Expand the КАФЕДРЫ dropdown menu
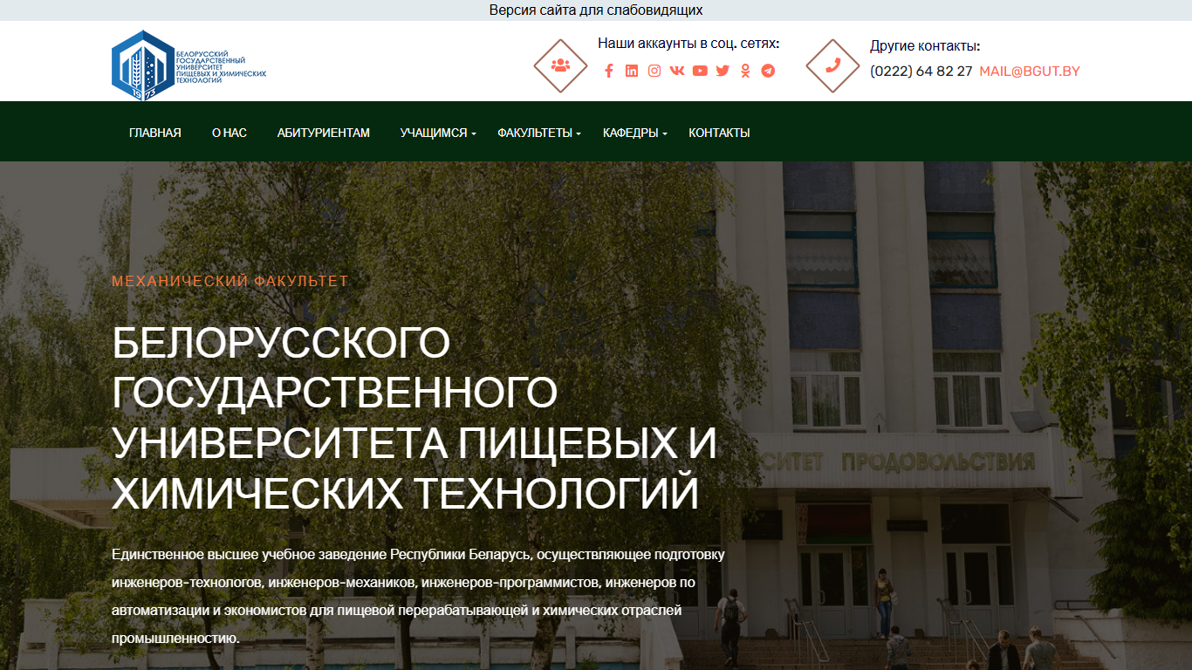Image resolution: width=1192 pixels, height=670 pixels. (635, 133)
